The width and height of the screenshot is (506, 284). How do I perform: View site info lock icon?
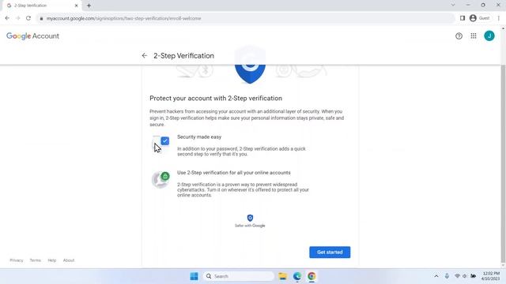(41, 18)
